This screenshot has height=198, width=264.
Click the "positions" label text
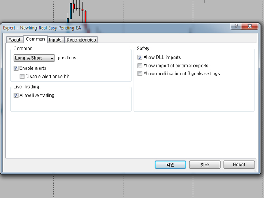click(67, 58)
